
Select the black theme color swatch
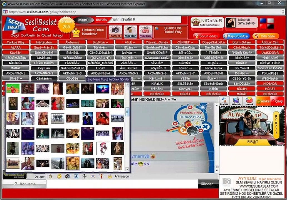pyautogui.click(x=271, y=26)
